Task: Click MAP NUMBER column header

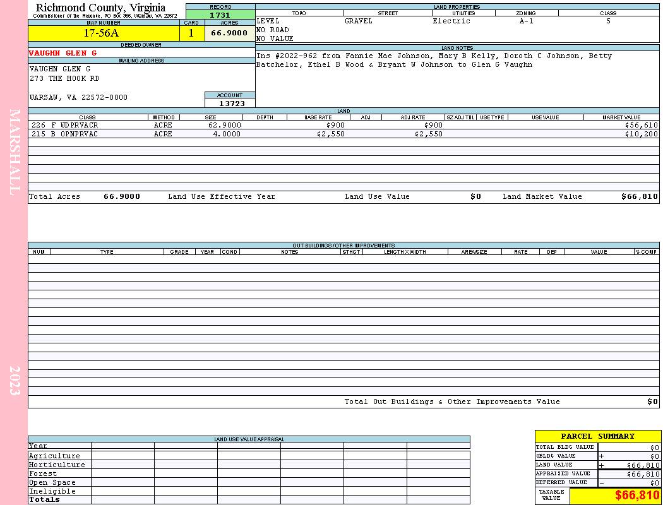Action: click(104, 23)
